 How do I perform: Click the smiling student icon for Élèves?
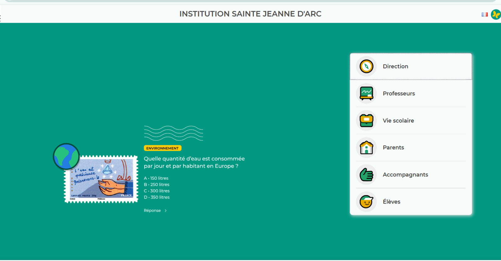pyautogui.click(x=366, y=202)
